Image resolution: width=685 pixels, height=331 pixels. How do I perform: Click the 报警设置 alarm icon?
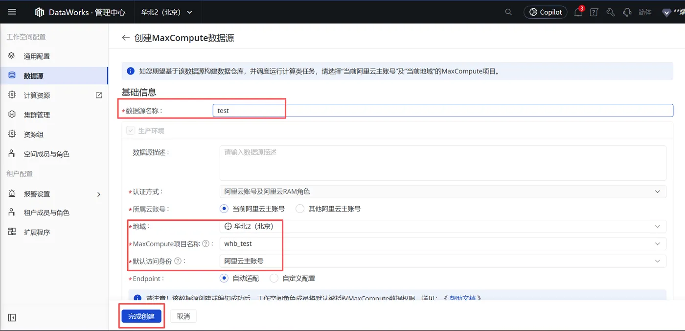click(12, 193)
